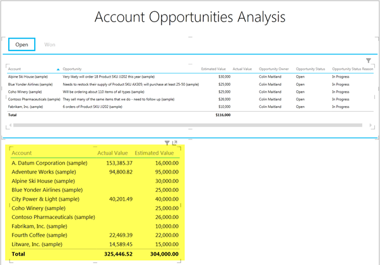380x265 pixels.
Task: Pop out the account summary table
Action: pos(175,143)
